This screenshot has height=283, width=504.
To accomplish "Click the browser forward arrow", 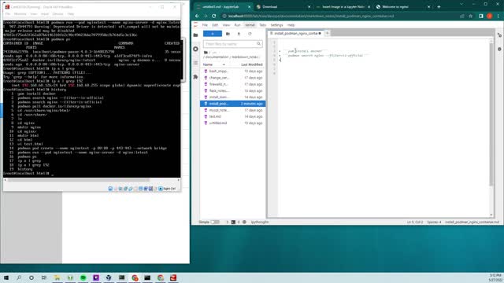I will click(206, 16).
